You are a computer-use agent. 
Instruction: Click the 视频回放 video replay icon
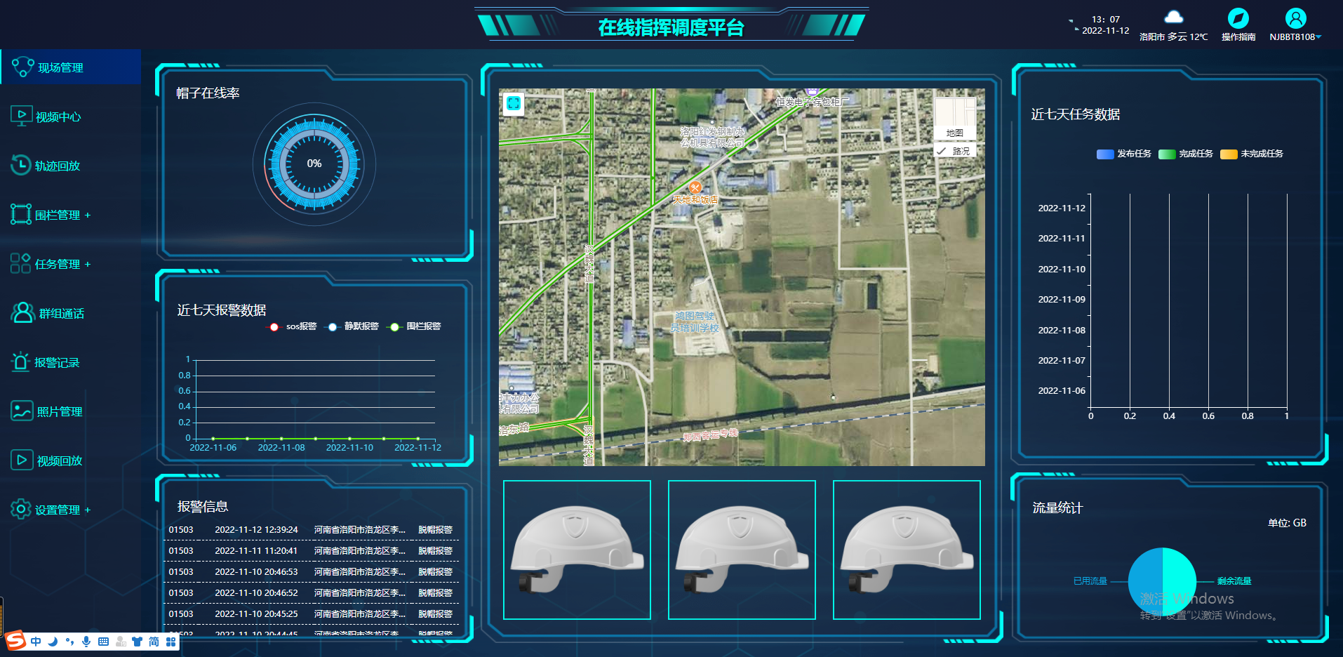click(21, 460)
